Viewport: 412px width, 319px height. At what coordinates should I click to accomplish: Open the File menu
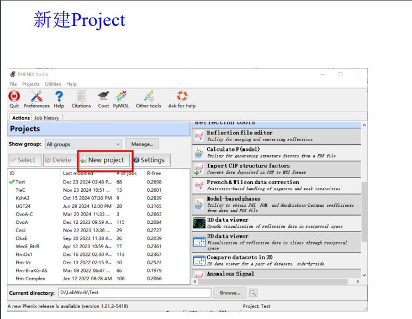13,84
